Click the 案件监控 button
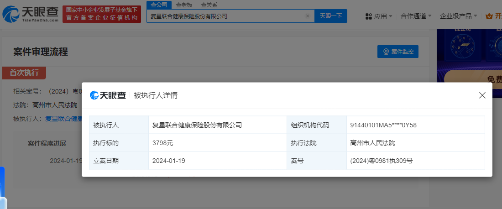The width and height of the screenshot is (502, 209). (x=398, y=52)
